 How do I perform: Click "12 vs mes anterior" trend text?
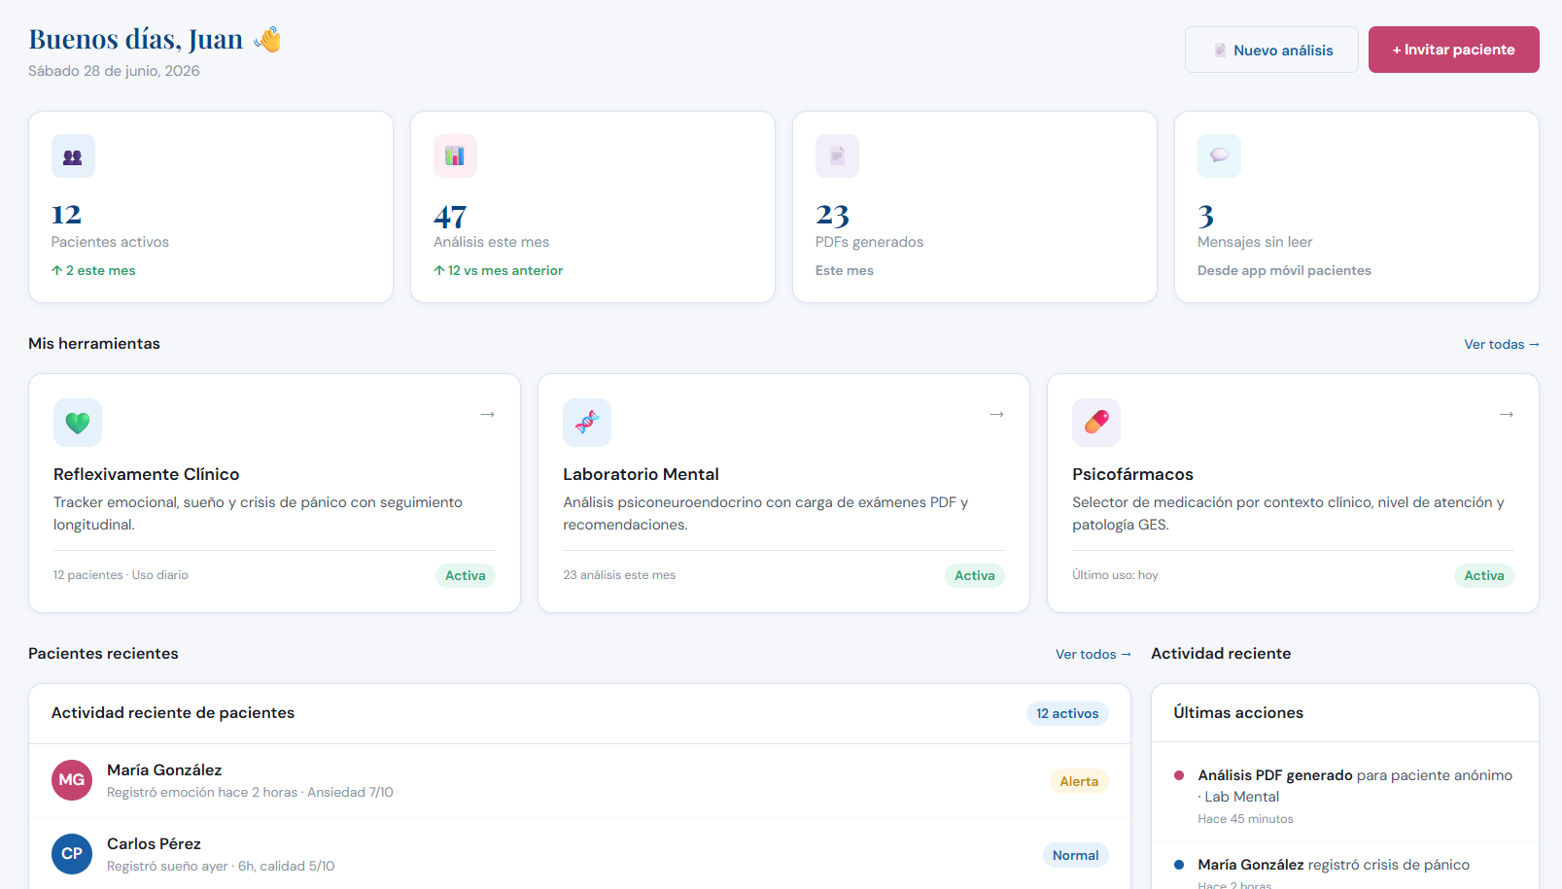pyautogui.click(x=499, y=270)
